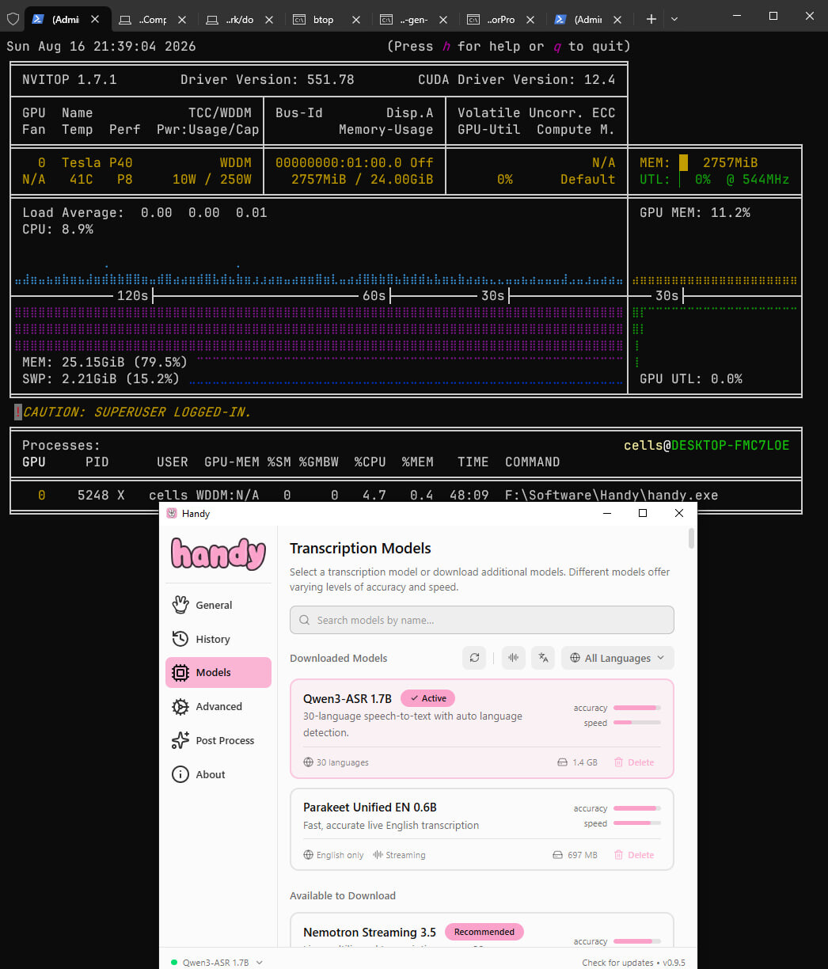828x969 pixels.
Task: Close the ..Comp terminal tab
Action: click(181, 19)
